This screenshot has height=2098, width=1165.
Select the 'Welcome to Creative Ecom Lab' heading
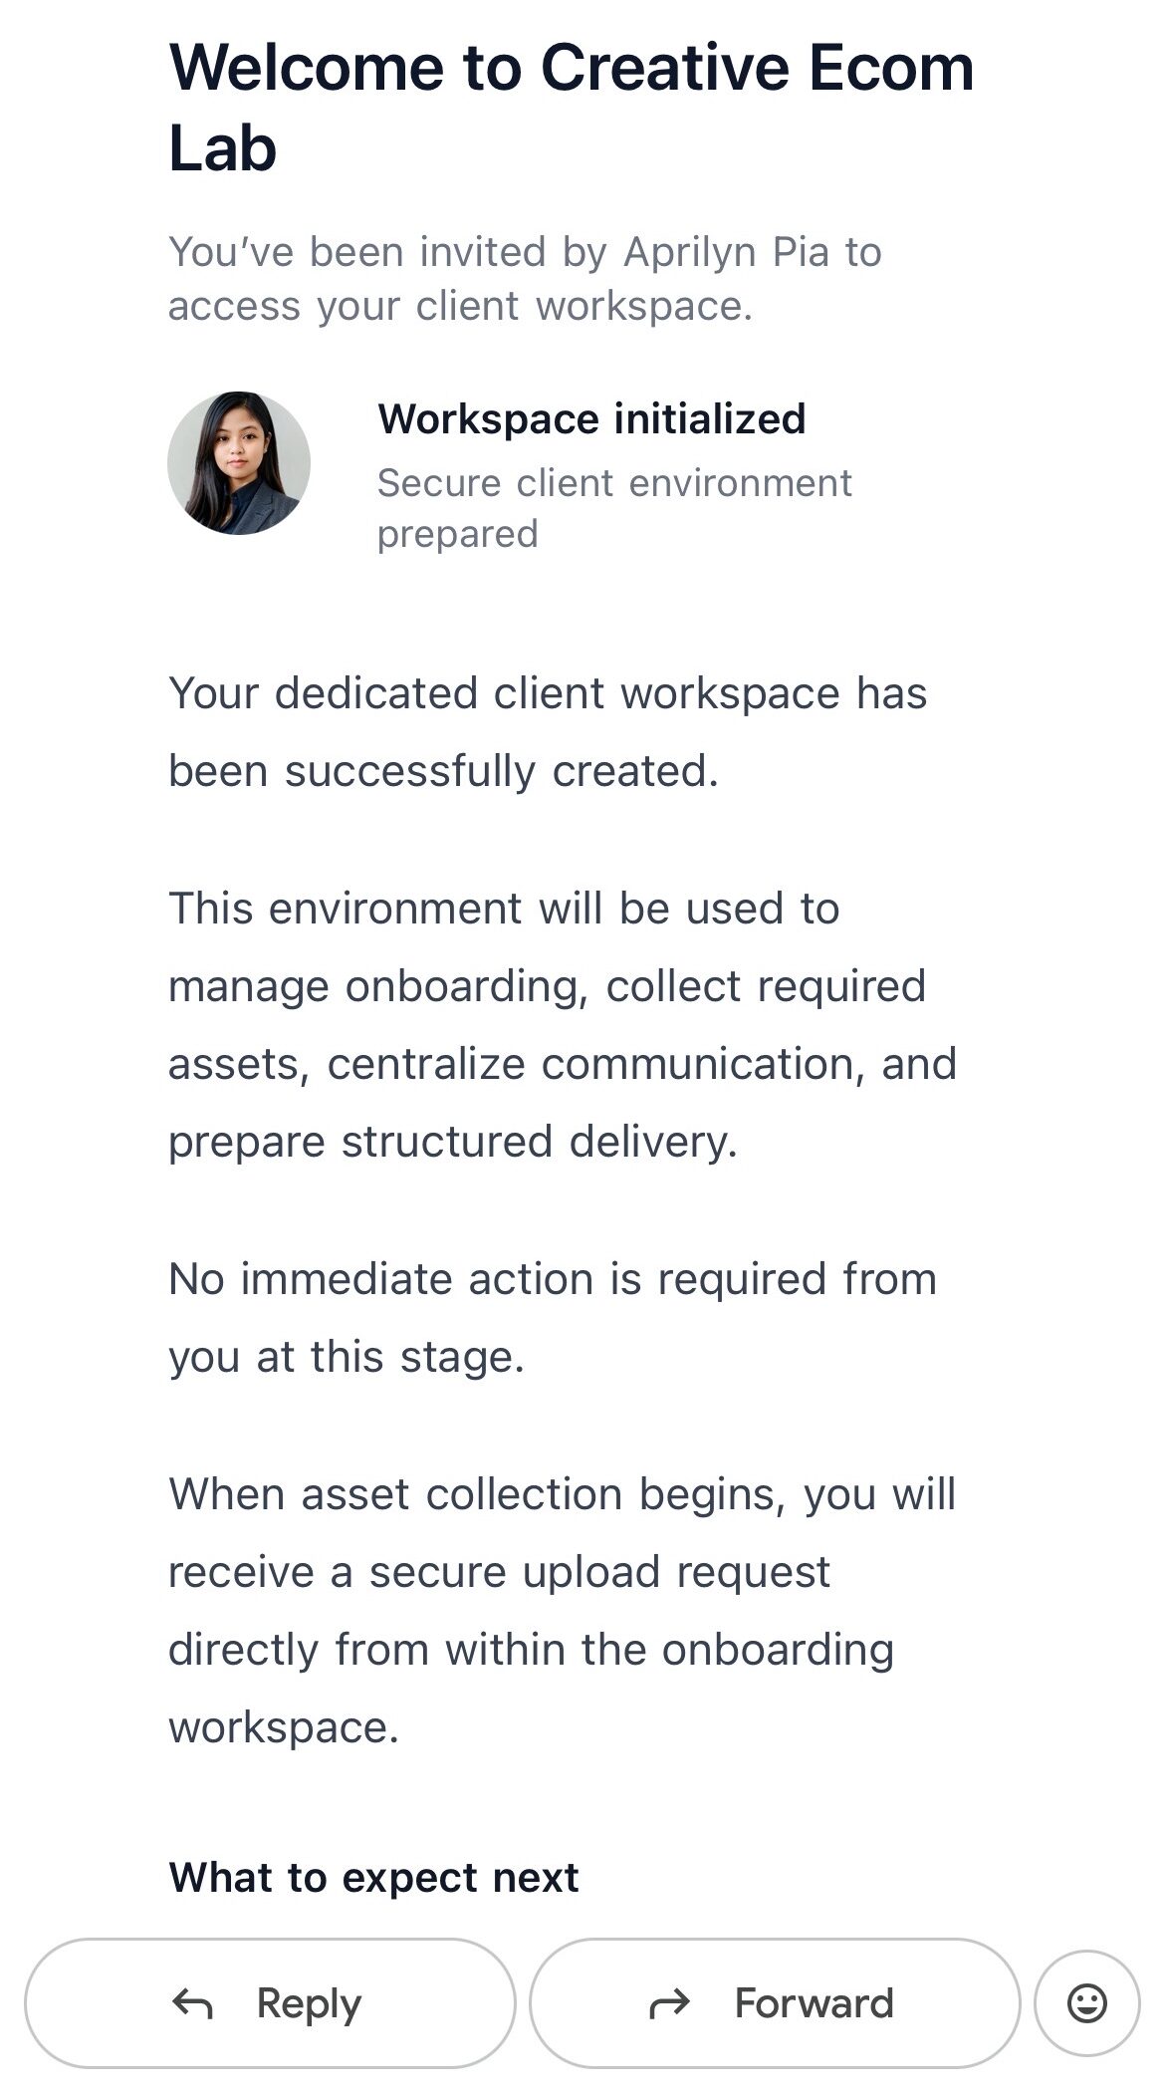[x=571, y=107]
